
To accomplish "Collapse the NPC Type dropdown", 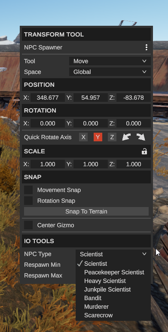I will (113, 254).
